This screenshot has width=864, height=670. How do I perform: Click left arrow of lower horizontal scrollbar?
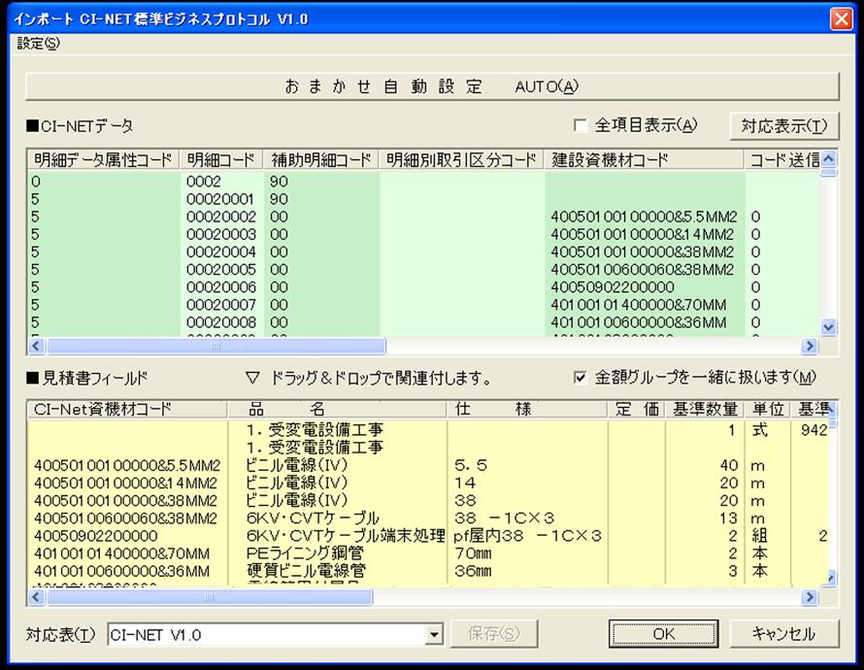37,597
